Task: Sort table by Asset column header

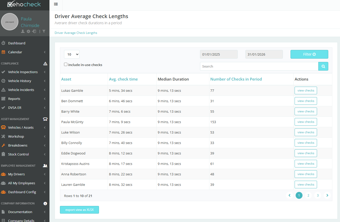Action: pos(66,79)
